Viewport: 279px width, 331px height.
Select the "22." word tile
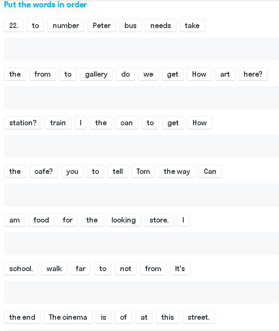(14, 26)
